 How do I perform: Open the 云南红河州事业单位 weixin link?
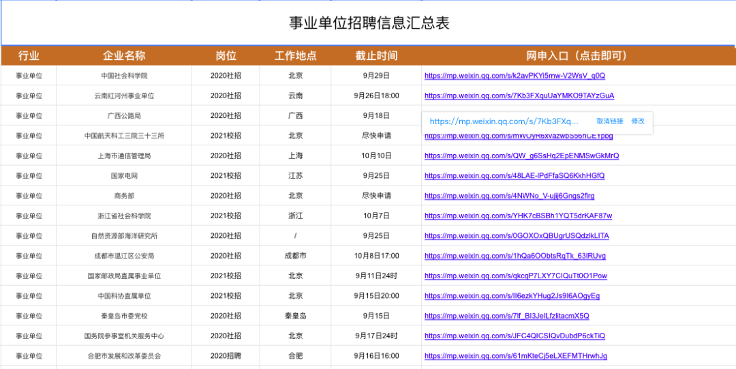pos(519,95)
